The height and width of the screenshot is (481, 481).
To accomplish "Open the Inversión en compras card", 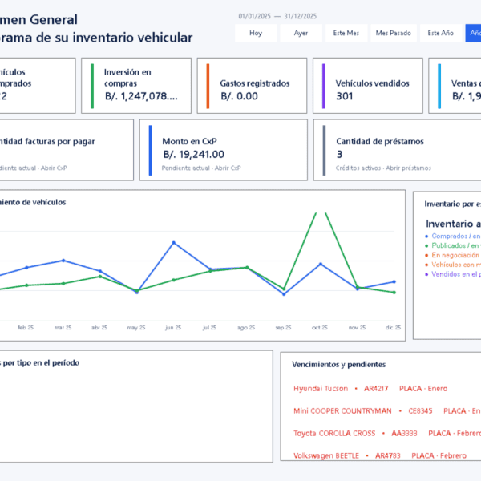I will [136, 86].
